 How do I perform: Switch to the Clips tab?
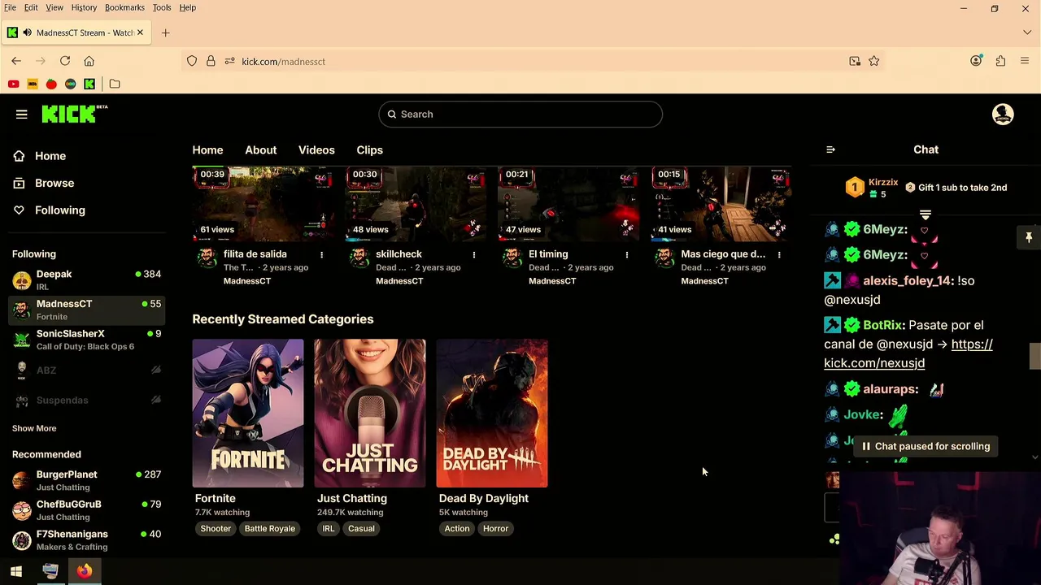point(369,150)
